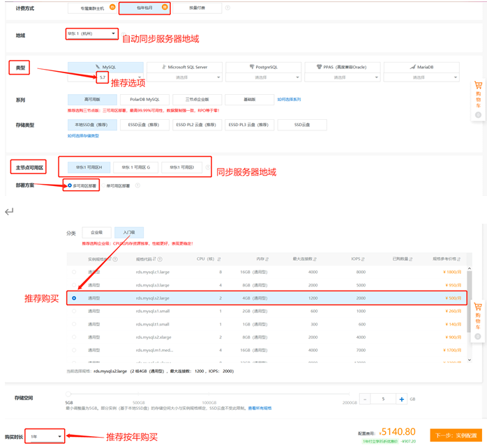
Task: Select the rds.mysql.c1.large row radio
Action: tap(74, 272)
